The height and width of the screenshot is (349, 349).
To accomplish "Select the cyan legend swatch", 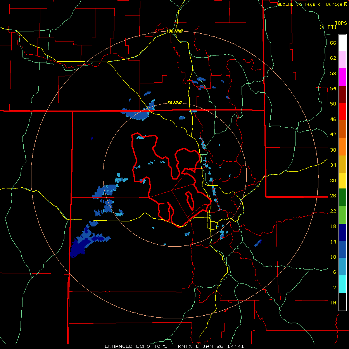I will (342, 284).
